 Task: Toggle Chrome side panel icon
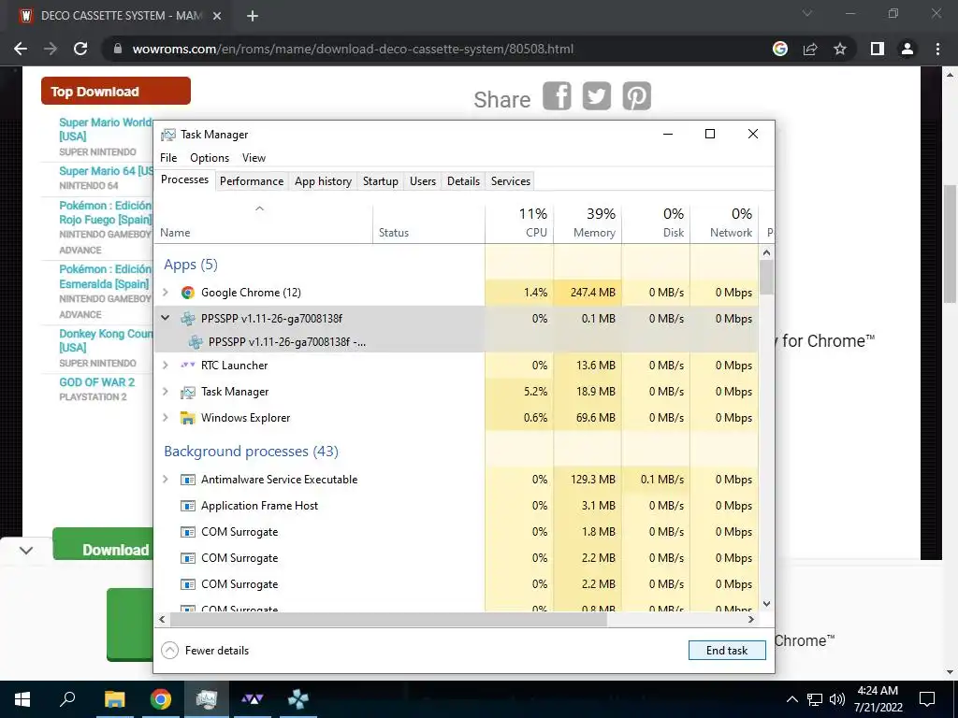878,49
